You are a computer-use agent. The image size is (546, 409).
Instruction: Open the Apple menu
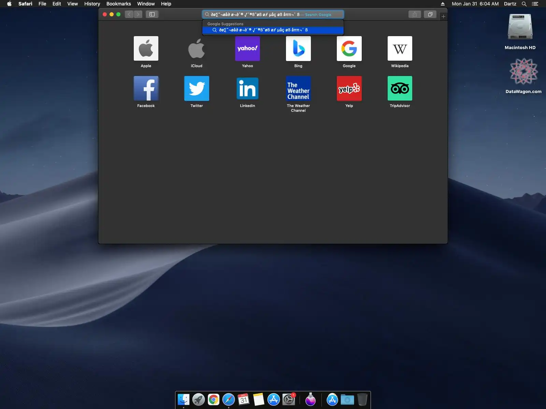coord(9,4)
